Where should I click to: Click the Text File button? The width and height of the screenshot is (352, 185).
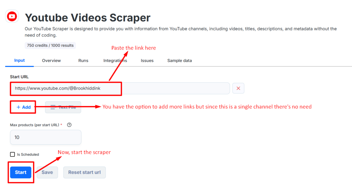tap(63, 107)
